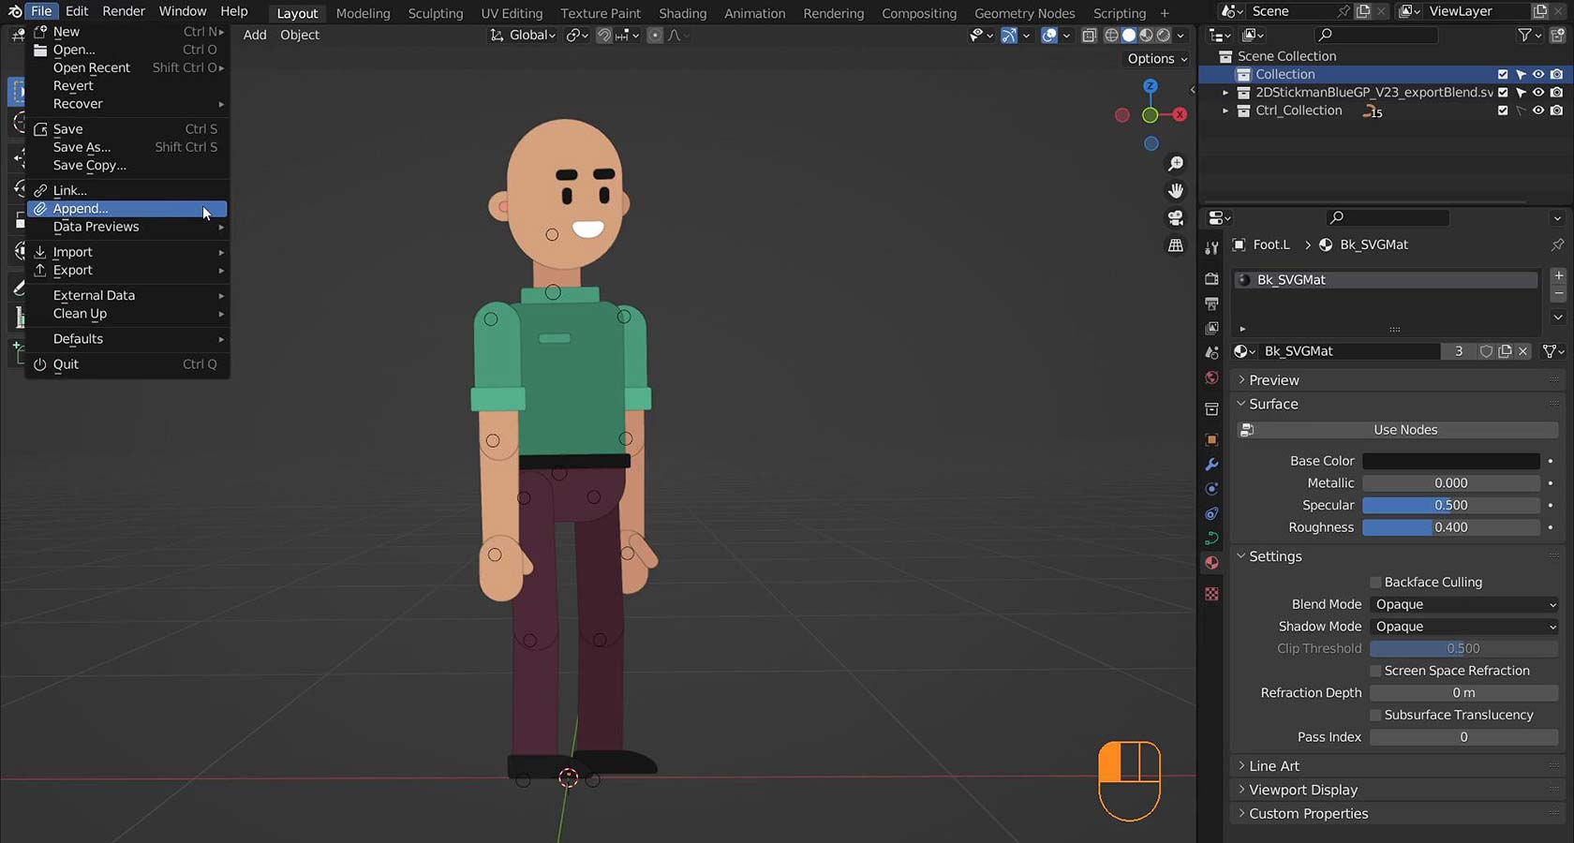Enable Backface Culling checkbox
The image size is (1574, 843).
[x=1375, y=583]
